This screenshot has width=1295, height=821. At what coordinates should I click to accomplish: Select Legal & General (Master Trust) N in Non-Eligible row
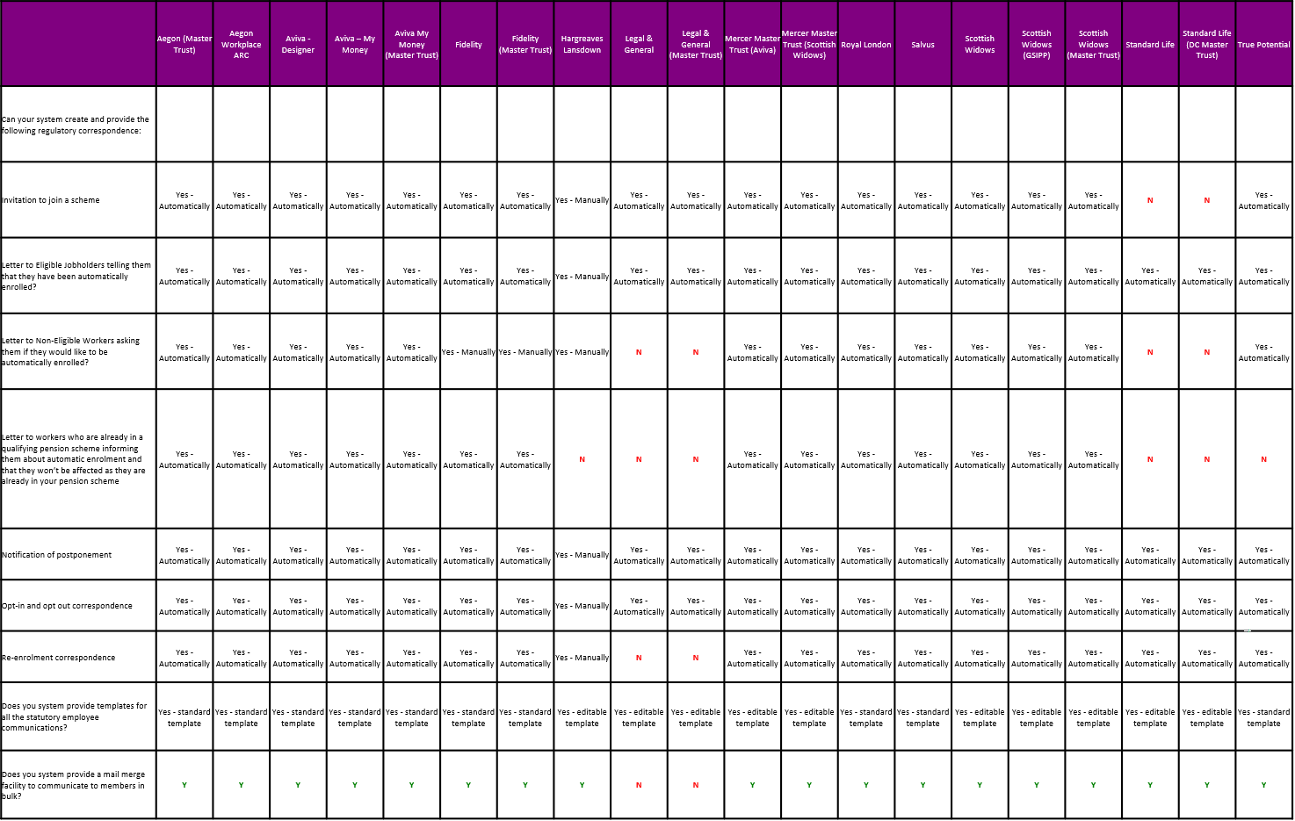[696, 352]
